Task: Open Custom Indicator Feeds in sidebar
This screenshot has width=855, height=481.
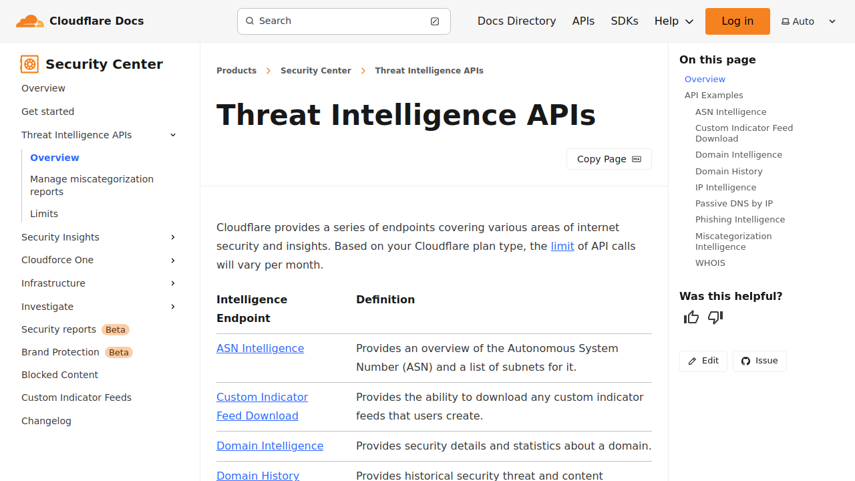Action: (76, 397)
